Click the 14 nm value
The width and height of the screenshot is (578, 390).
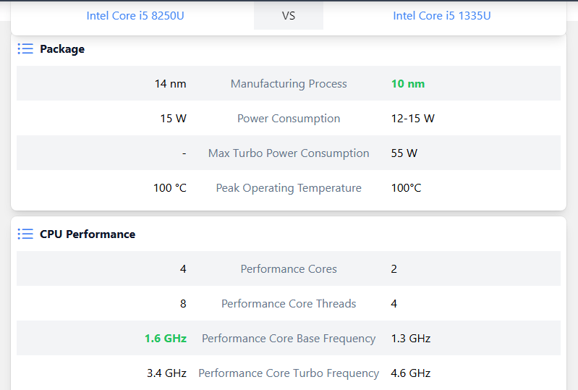(170, 84)
